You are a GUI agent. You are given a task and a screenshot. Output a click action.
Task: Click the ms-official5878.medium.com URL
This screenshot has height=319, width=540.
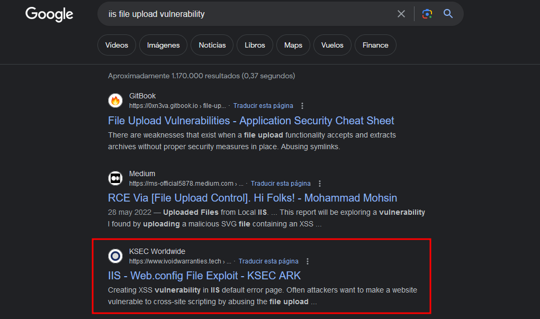click(x=186, y=184)
